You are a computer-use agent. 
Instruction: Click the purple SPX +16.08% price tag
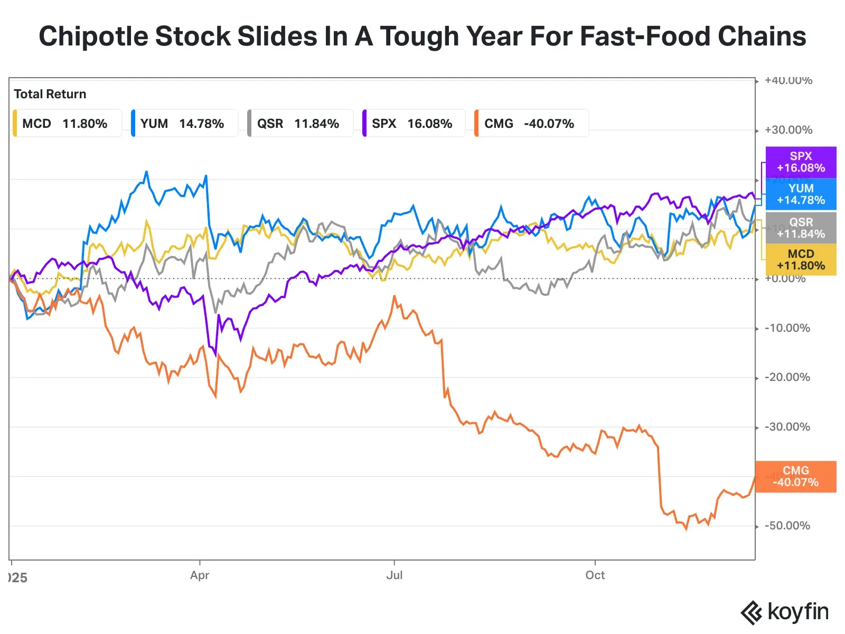click(801, 162)
